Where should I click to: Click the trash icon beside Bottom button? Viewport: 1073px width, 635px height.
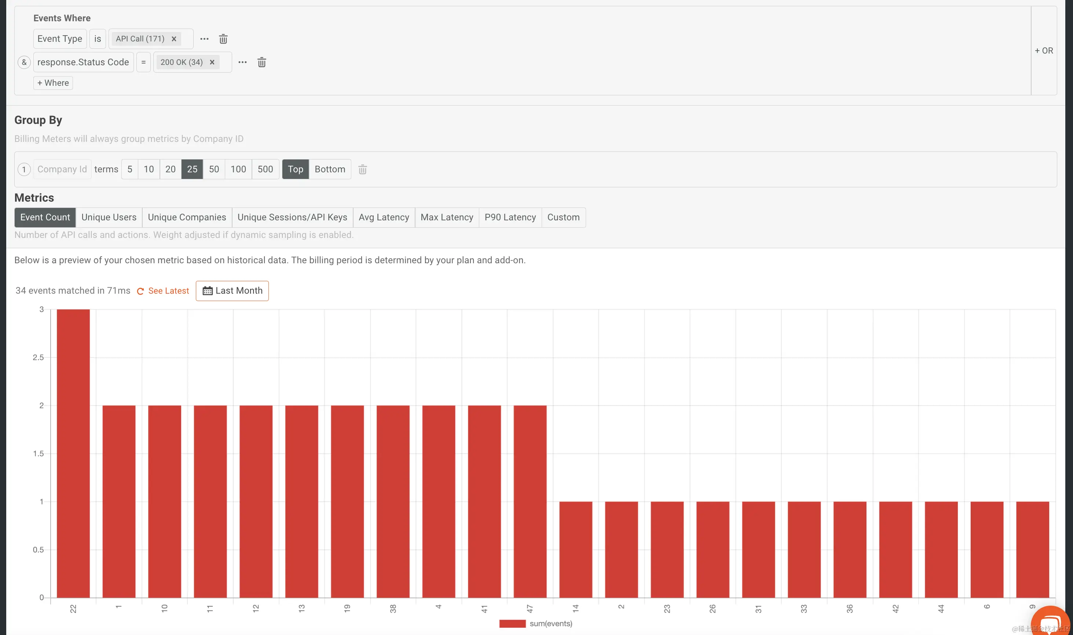tap(362, 169)
